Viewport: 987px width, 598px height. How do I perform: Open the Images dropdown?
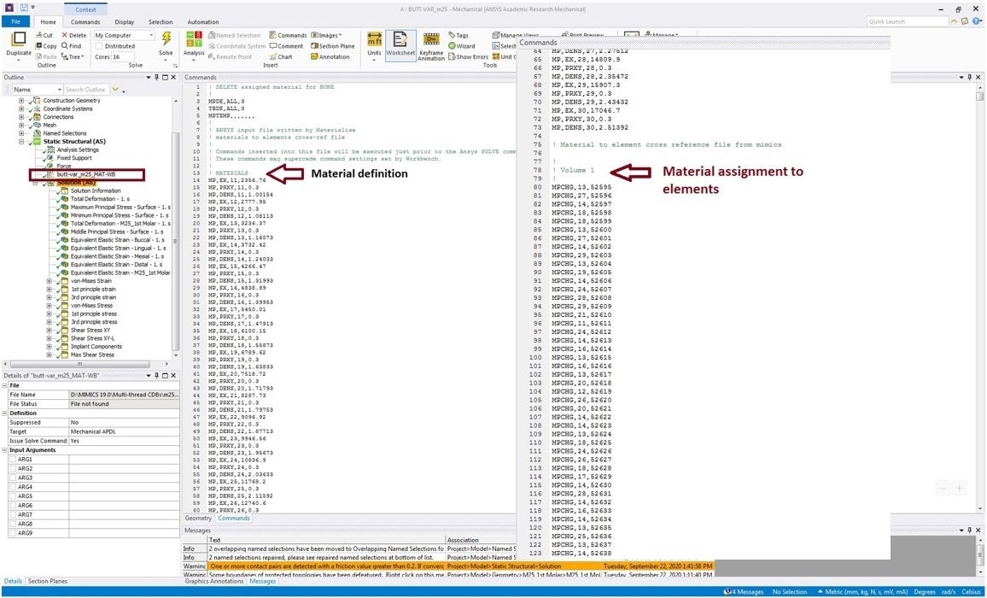pyautogui.click(x=326, y=35)
